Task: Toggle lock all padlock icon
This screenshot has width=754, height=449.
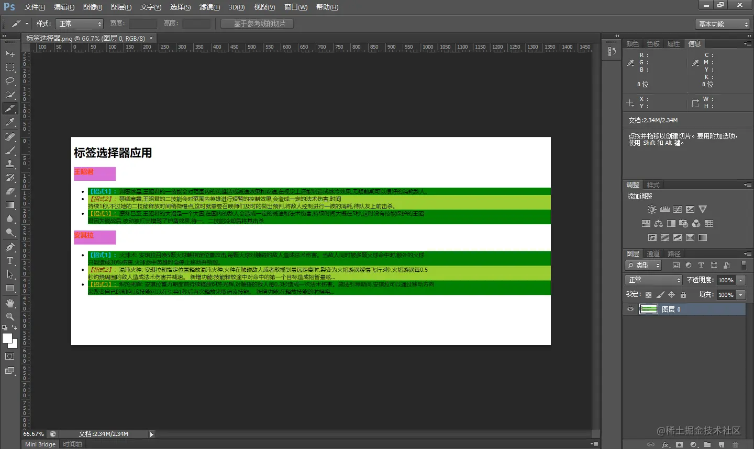Action: tap(683, 295)
